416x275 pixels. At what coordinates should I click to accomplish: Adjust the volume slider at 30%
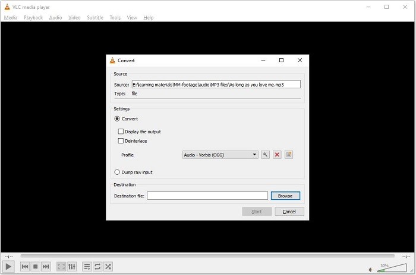pyautogui.click(x=392, y=267)
